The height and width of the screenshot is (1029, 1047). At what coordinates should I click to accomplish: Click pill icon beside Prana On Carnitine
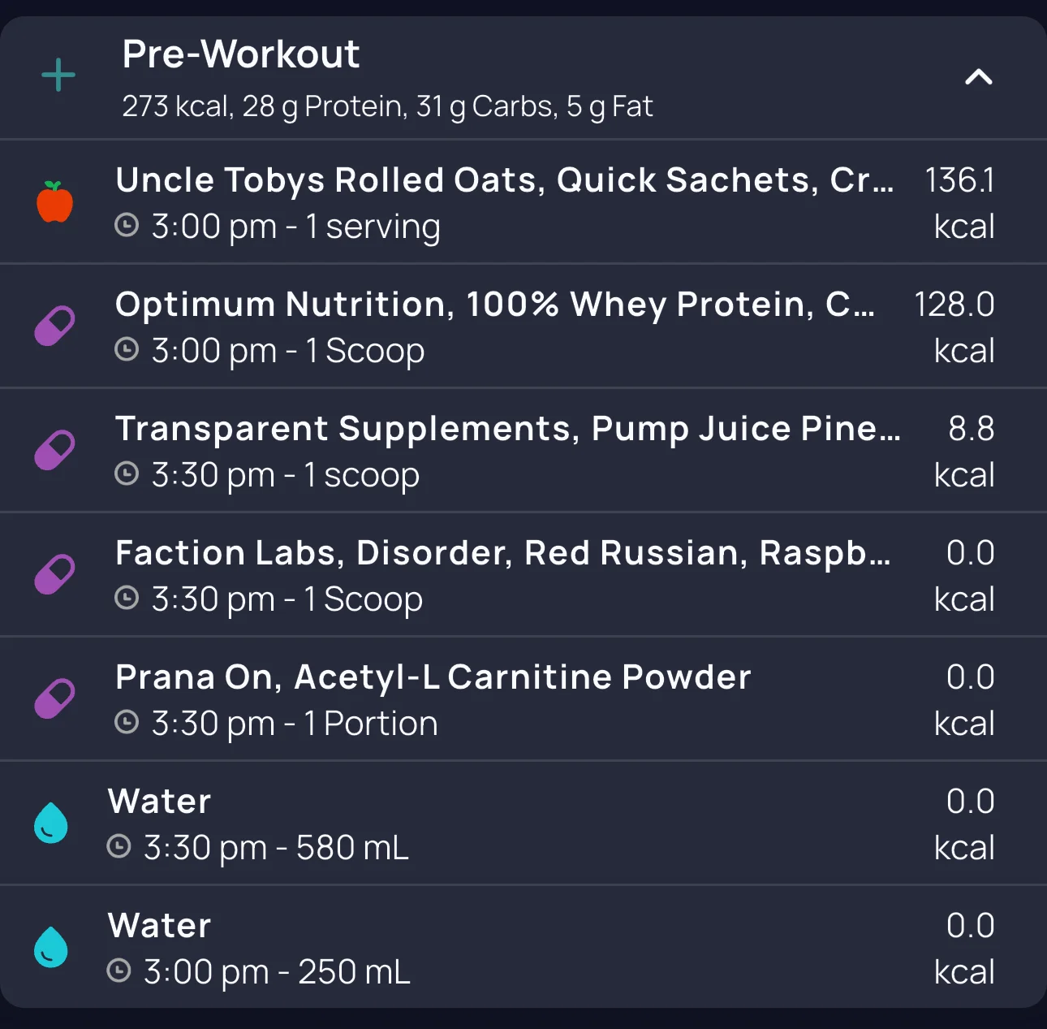coord(54,699)
